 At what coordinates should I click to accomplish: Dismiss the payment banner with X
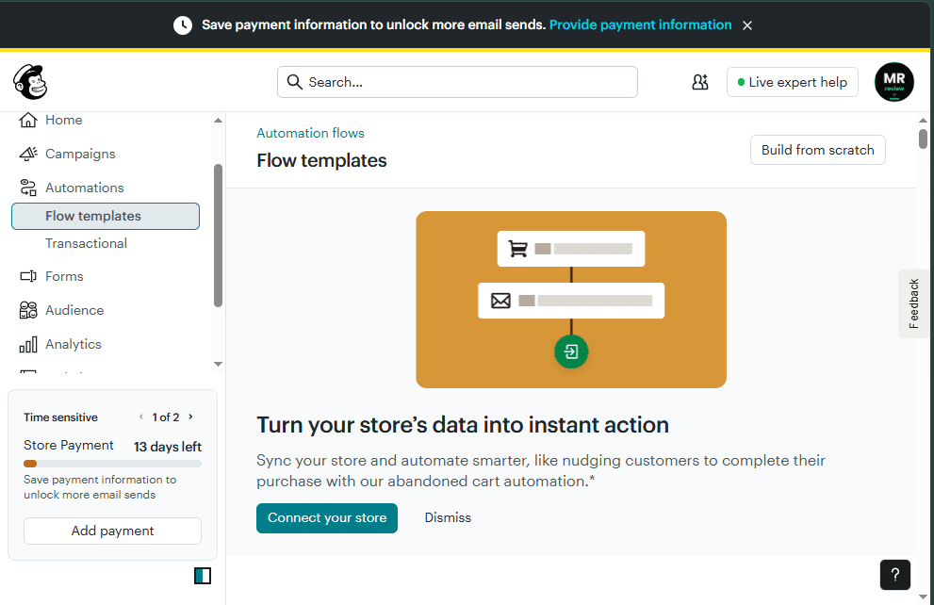pyautogui.click(x=747, y=25)
